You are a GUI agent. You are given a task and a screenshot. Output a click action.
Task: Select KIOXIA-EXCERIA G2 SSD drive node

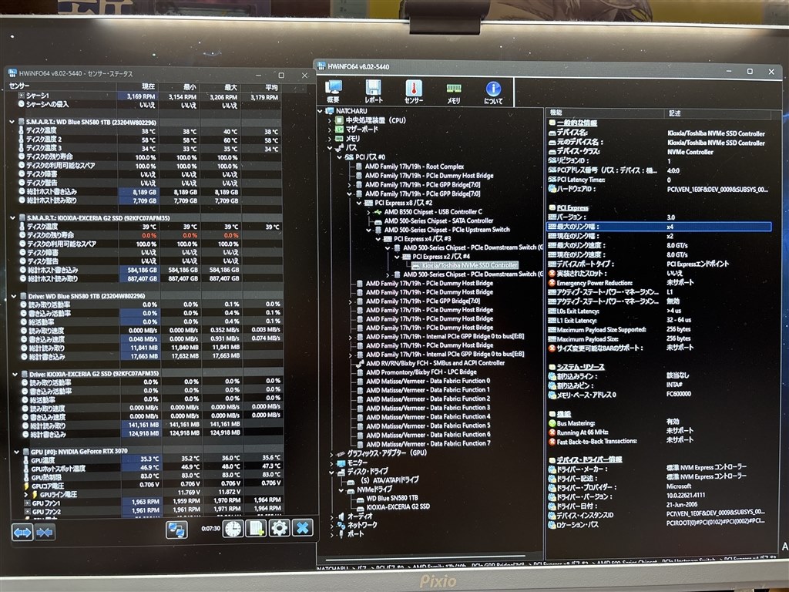398,507
